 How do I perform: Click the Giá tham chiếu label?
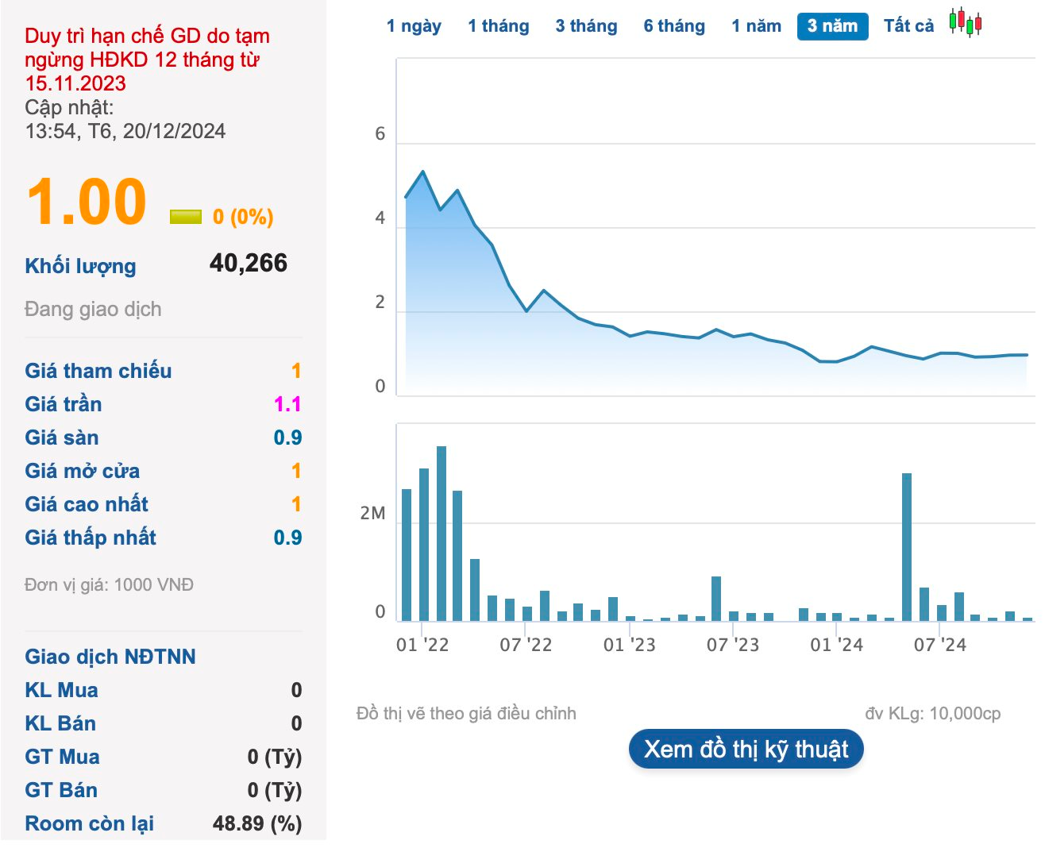coord(98,371)
